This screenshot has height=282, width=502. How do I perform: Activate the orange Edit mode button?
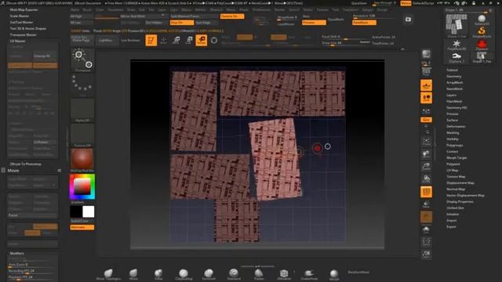(151, 41)
